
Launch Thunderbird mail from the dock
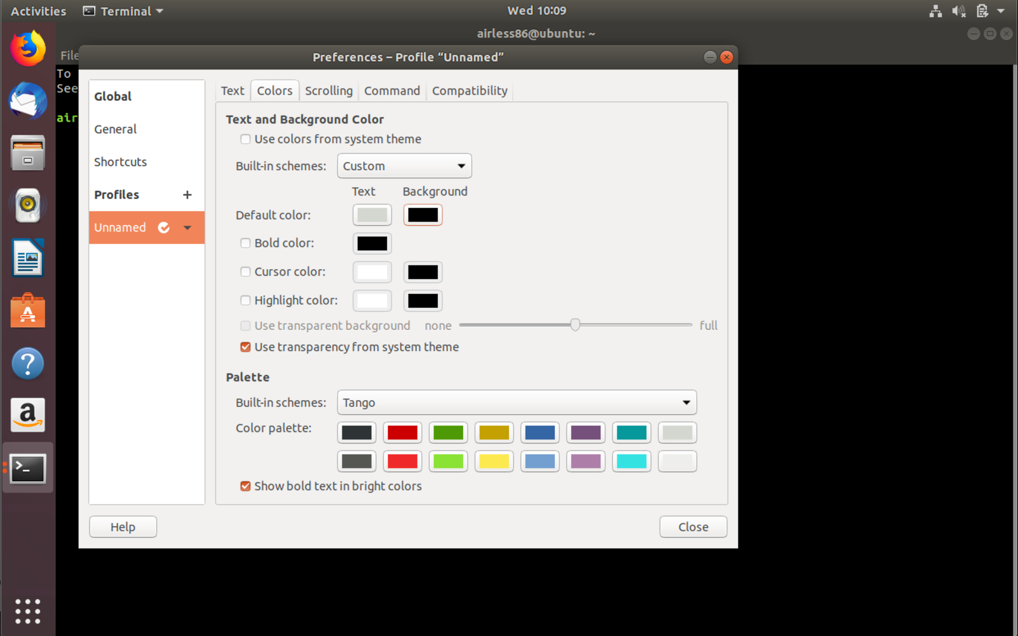click(28, 101)
